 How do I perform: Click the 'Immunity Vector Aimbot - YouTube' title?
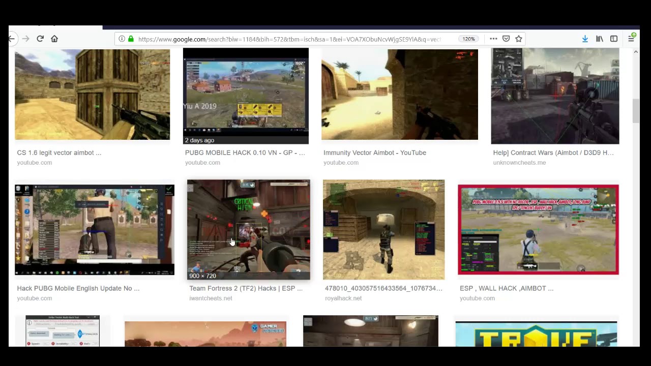point(375,152)
